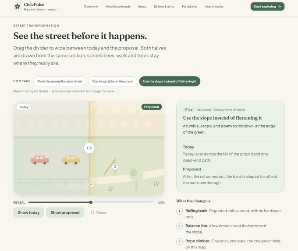Open the Neighbourhoods nav item
This screenshot has width=298, height=251.
[x=118, y=7]
